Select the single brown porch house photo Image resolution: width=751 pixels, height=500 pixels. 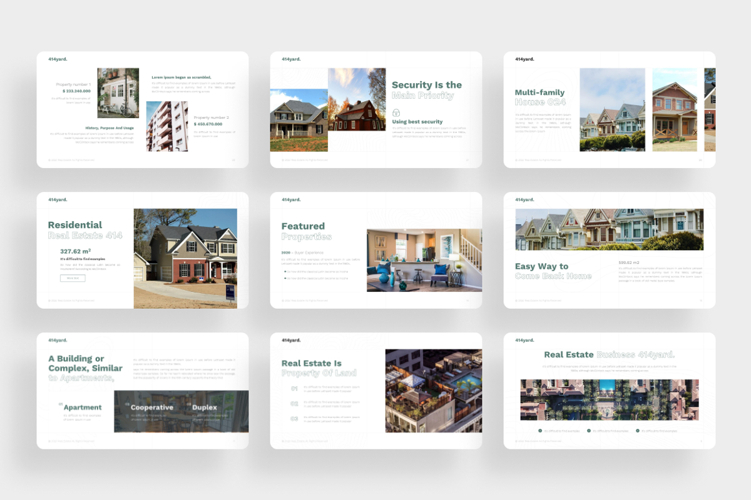pos(675,109)
